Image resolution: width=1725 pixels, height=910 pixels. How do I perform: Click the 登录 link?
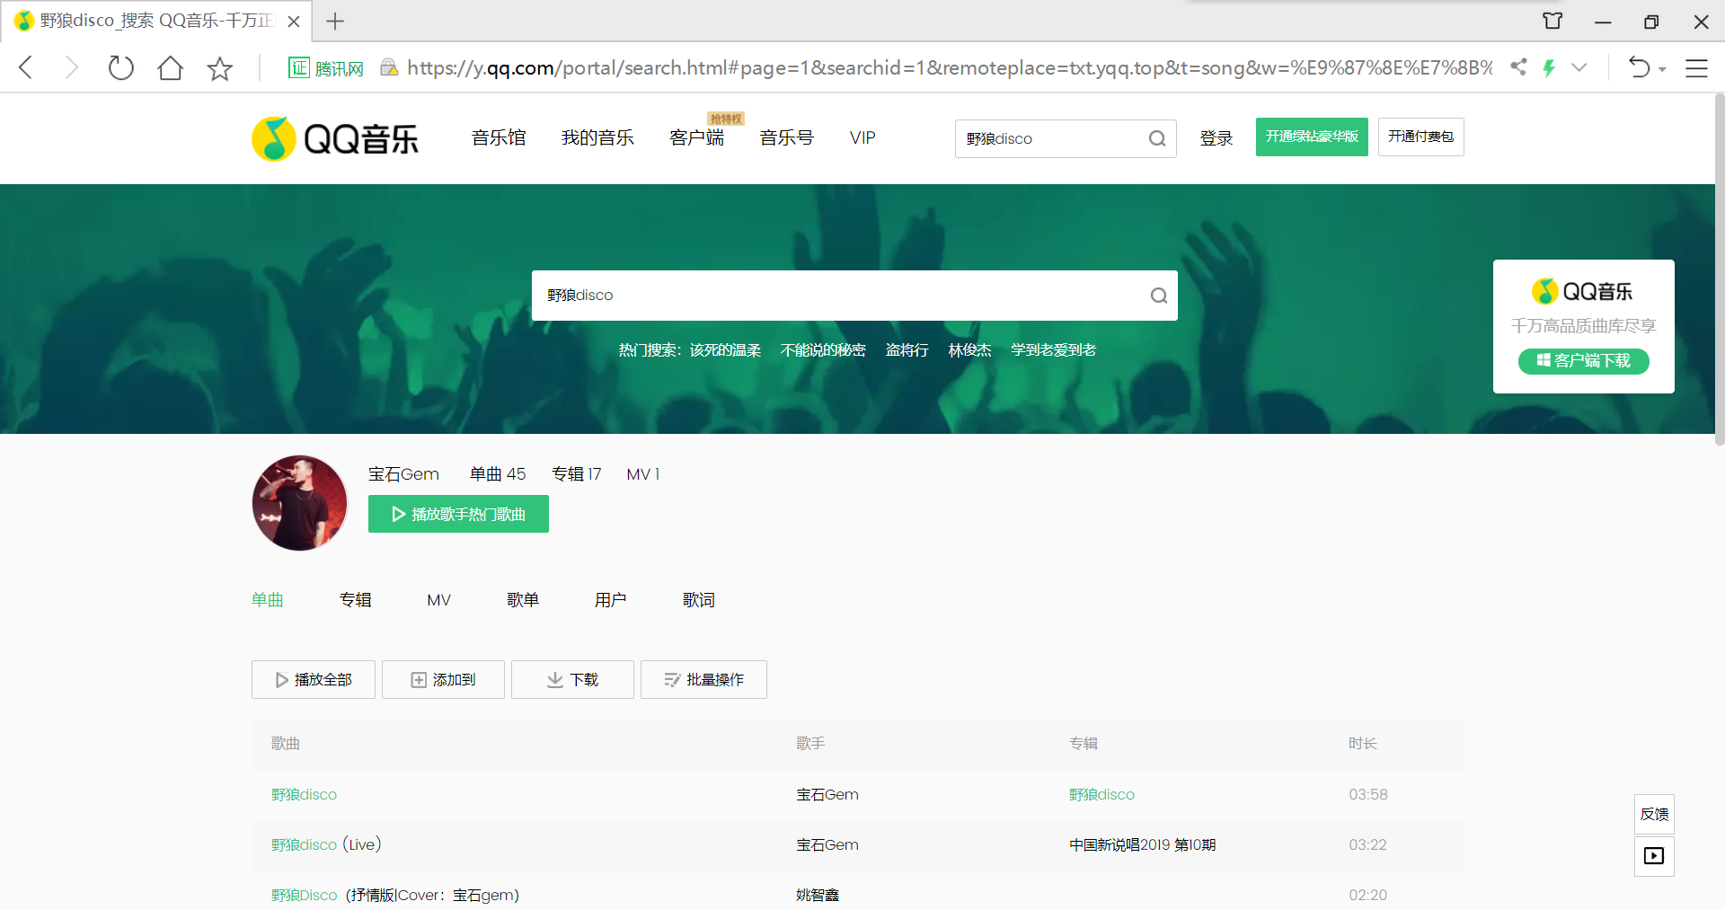tap(1216, 138)
